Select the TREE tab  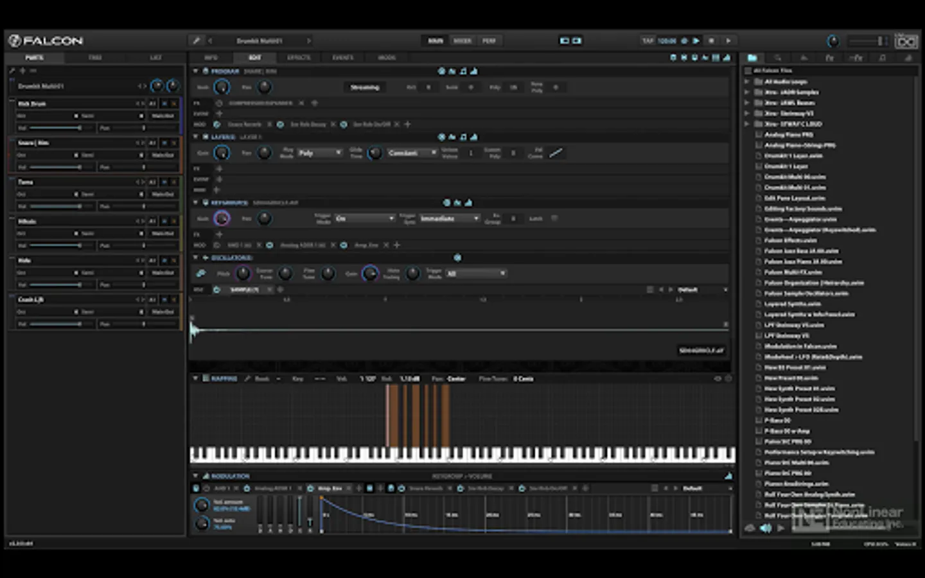95,58
